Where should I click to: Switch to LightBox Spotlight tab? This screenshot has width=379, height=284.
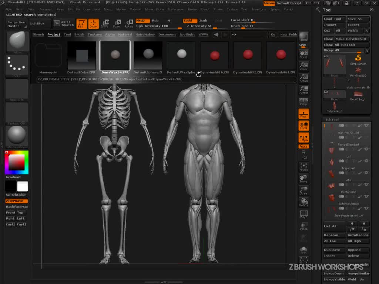click(187, 34)
